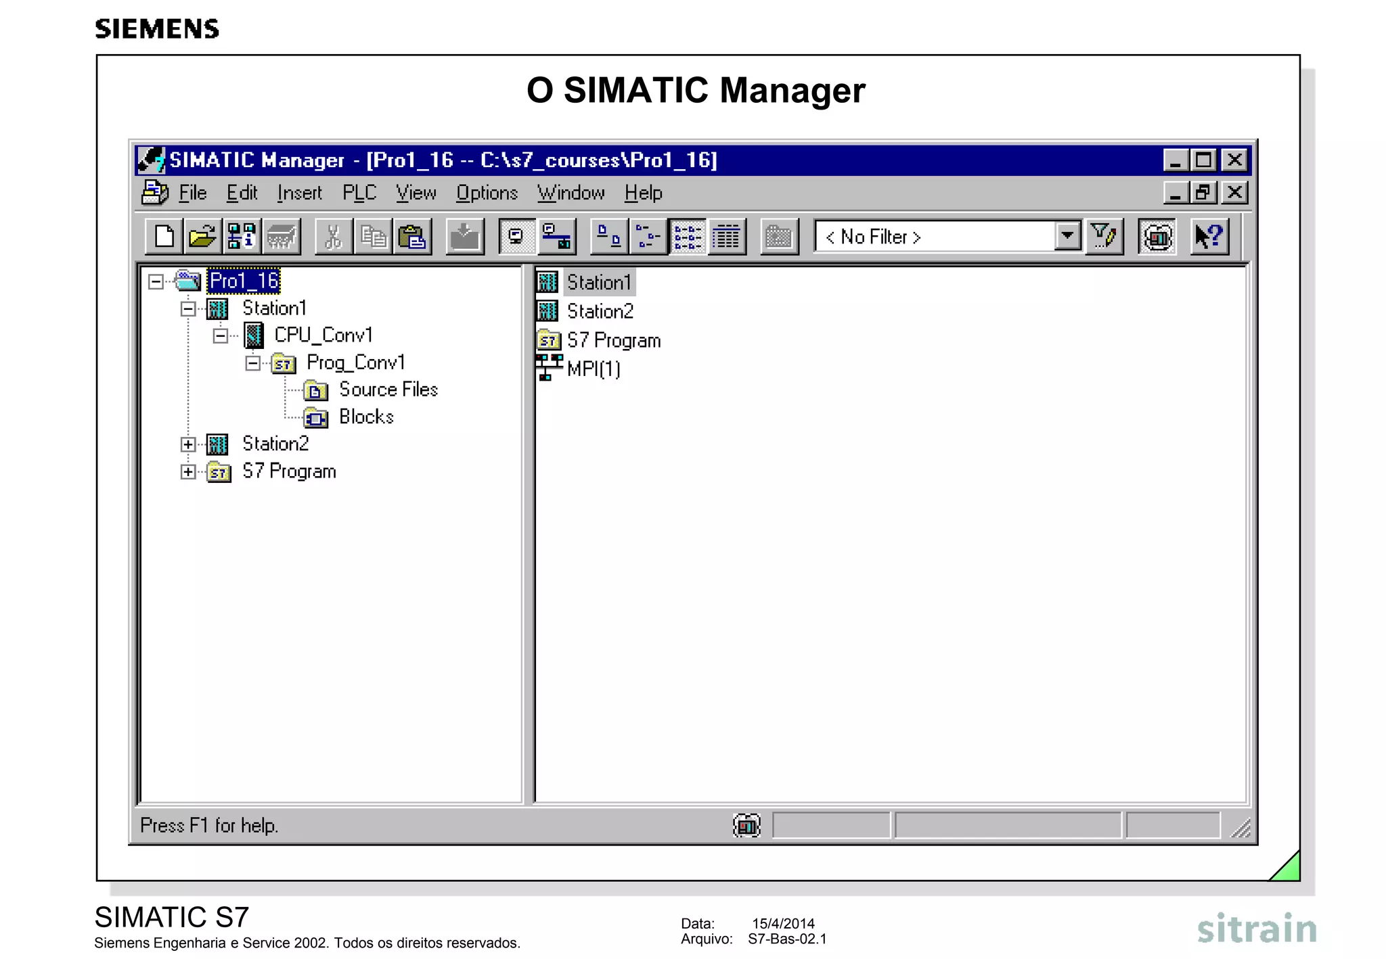Viewport: 1386px width, 959px height.
Task: Toggle the Offline view button
Action: pyautogui.click(x=517, y=237)
